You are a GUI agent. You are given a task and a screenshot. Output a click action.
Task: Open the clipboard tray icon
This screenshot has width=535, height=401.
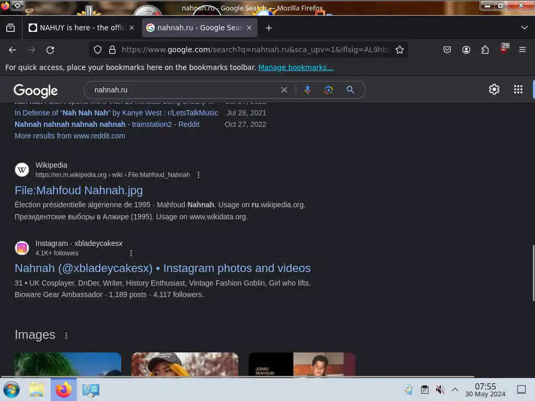[424, 390]
